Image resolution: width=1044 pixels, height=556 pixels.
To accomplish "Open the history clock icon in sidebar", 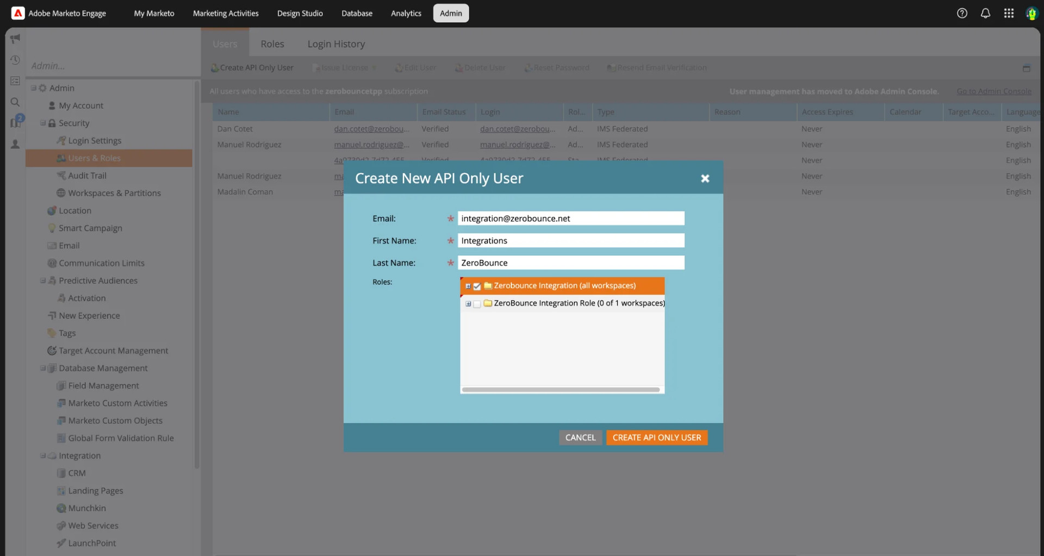I will click(15, 59).
